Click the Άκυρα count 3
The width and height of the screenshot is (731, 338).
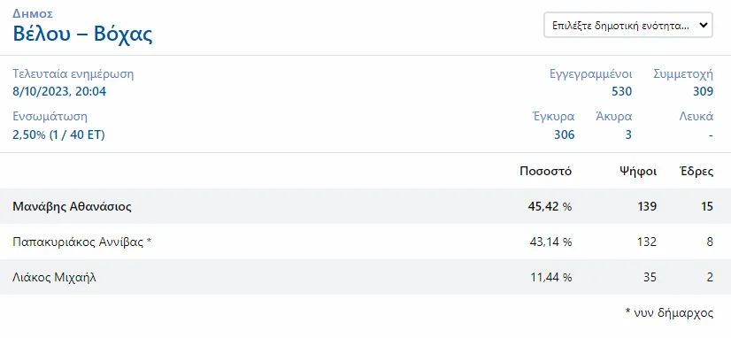628,134
